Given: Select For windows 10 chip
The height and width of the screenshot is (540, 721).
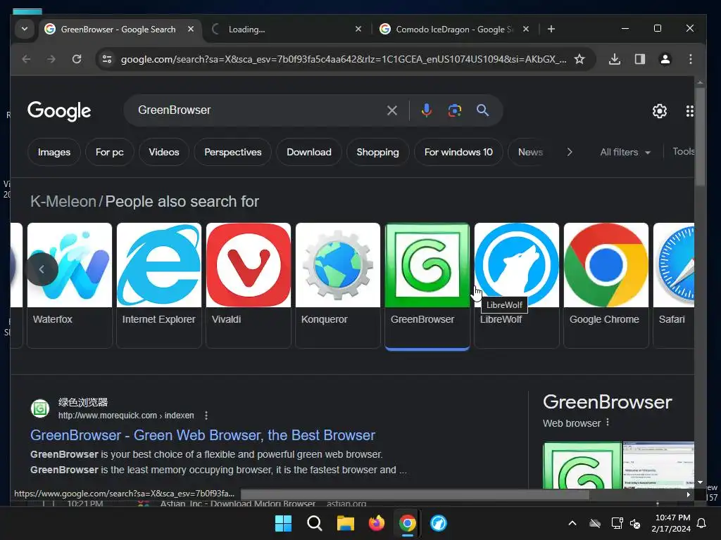Looking at the screenshot, I should [458, 152].
